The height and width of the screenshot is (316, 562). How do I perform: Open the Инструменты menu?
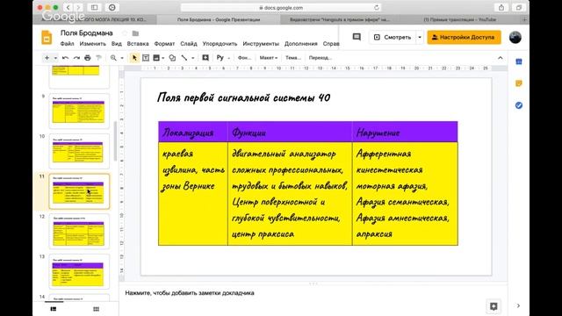[261, 44]
